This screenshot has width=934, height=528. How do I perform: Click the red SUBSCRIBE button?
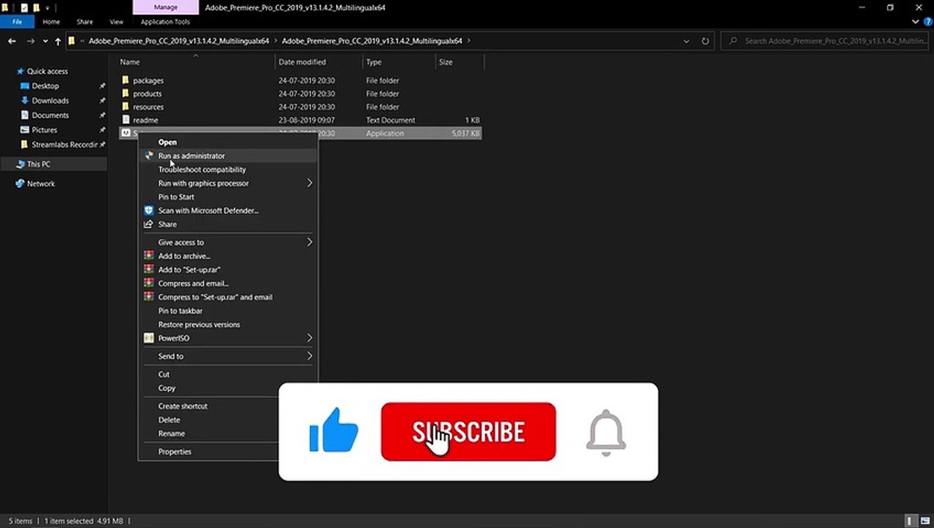(x=468, y=431)
